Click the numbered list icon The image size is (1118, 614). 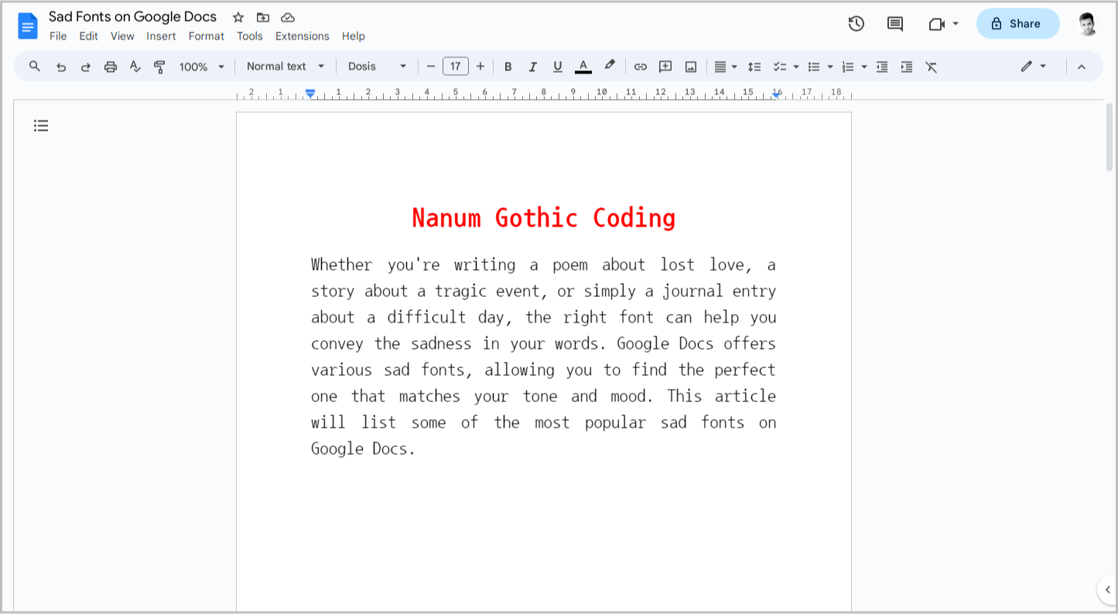[848, 67]
